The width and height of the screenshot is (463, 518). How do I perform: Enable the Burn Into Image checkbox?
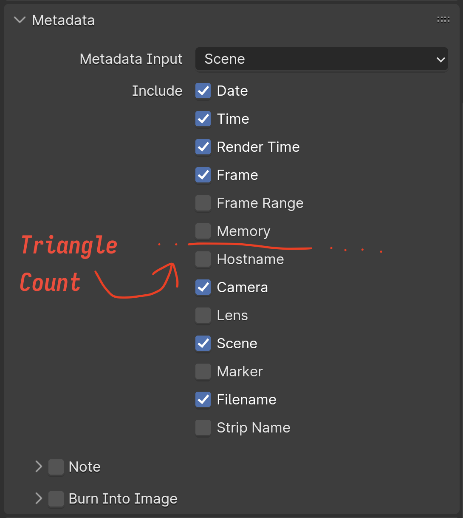pyautogui.click(x=56, y=499)
